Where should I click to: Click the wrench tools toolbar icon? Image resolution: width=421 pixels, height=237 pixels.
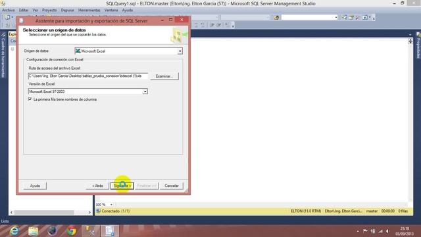click(x=358, y=18)
